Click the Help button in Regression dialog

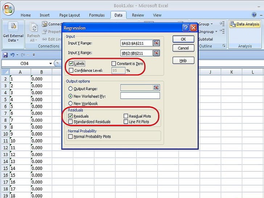183,61
